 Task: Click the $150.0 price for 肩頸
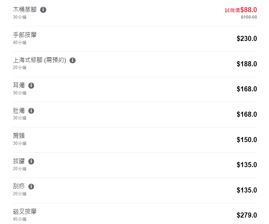247,140
